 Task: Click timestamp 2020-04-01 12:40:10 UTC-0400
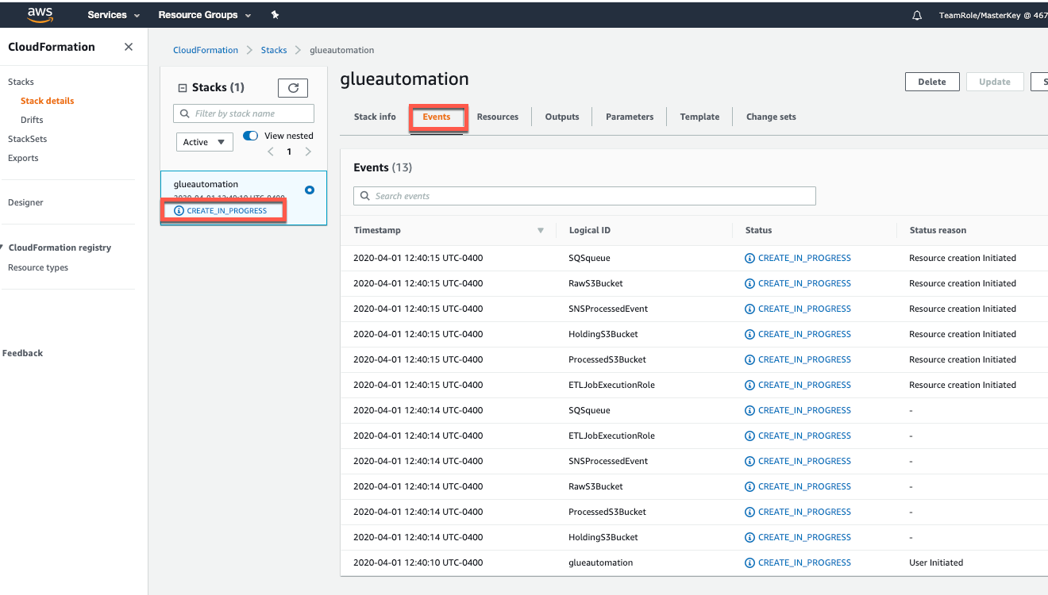click(418, 562)
